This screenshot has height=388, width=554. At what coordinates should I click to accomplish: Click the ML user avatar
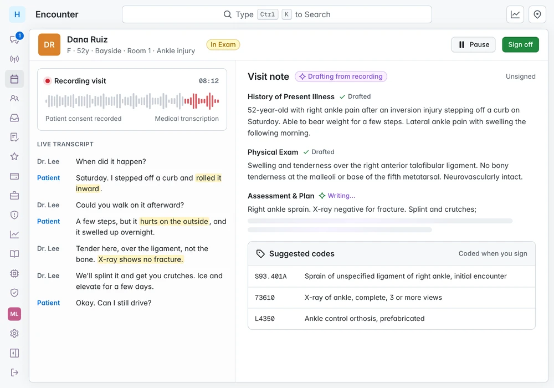[14, 314]
